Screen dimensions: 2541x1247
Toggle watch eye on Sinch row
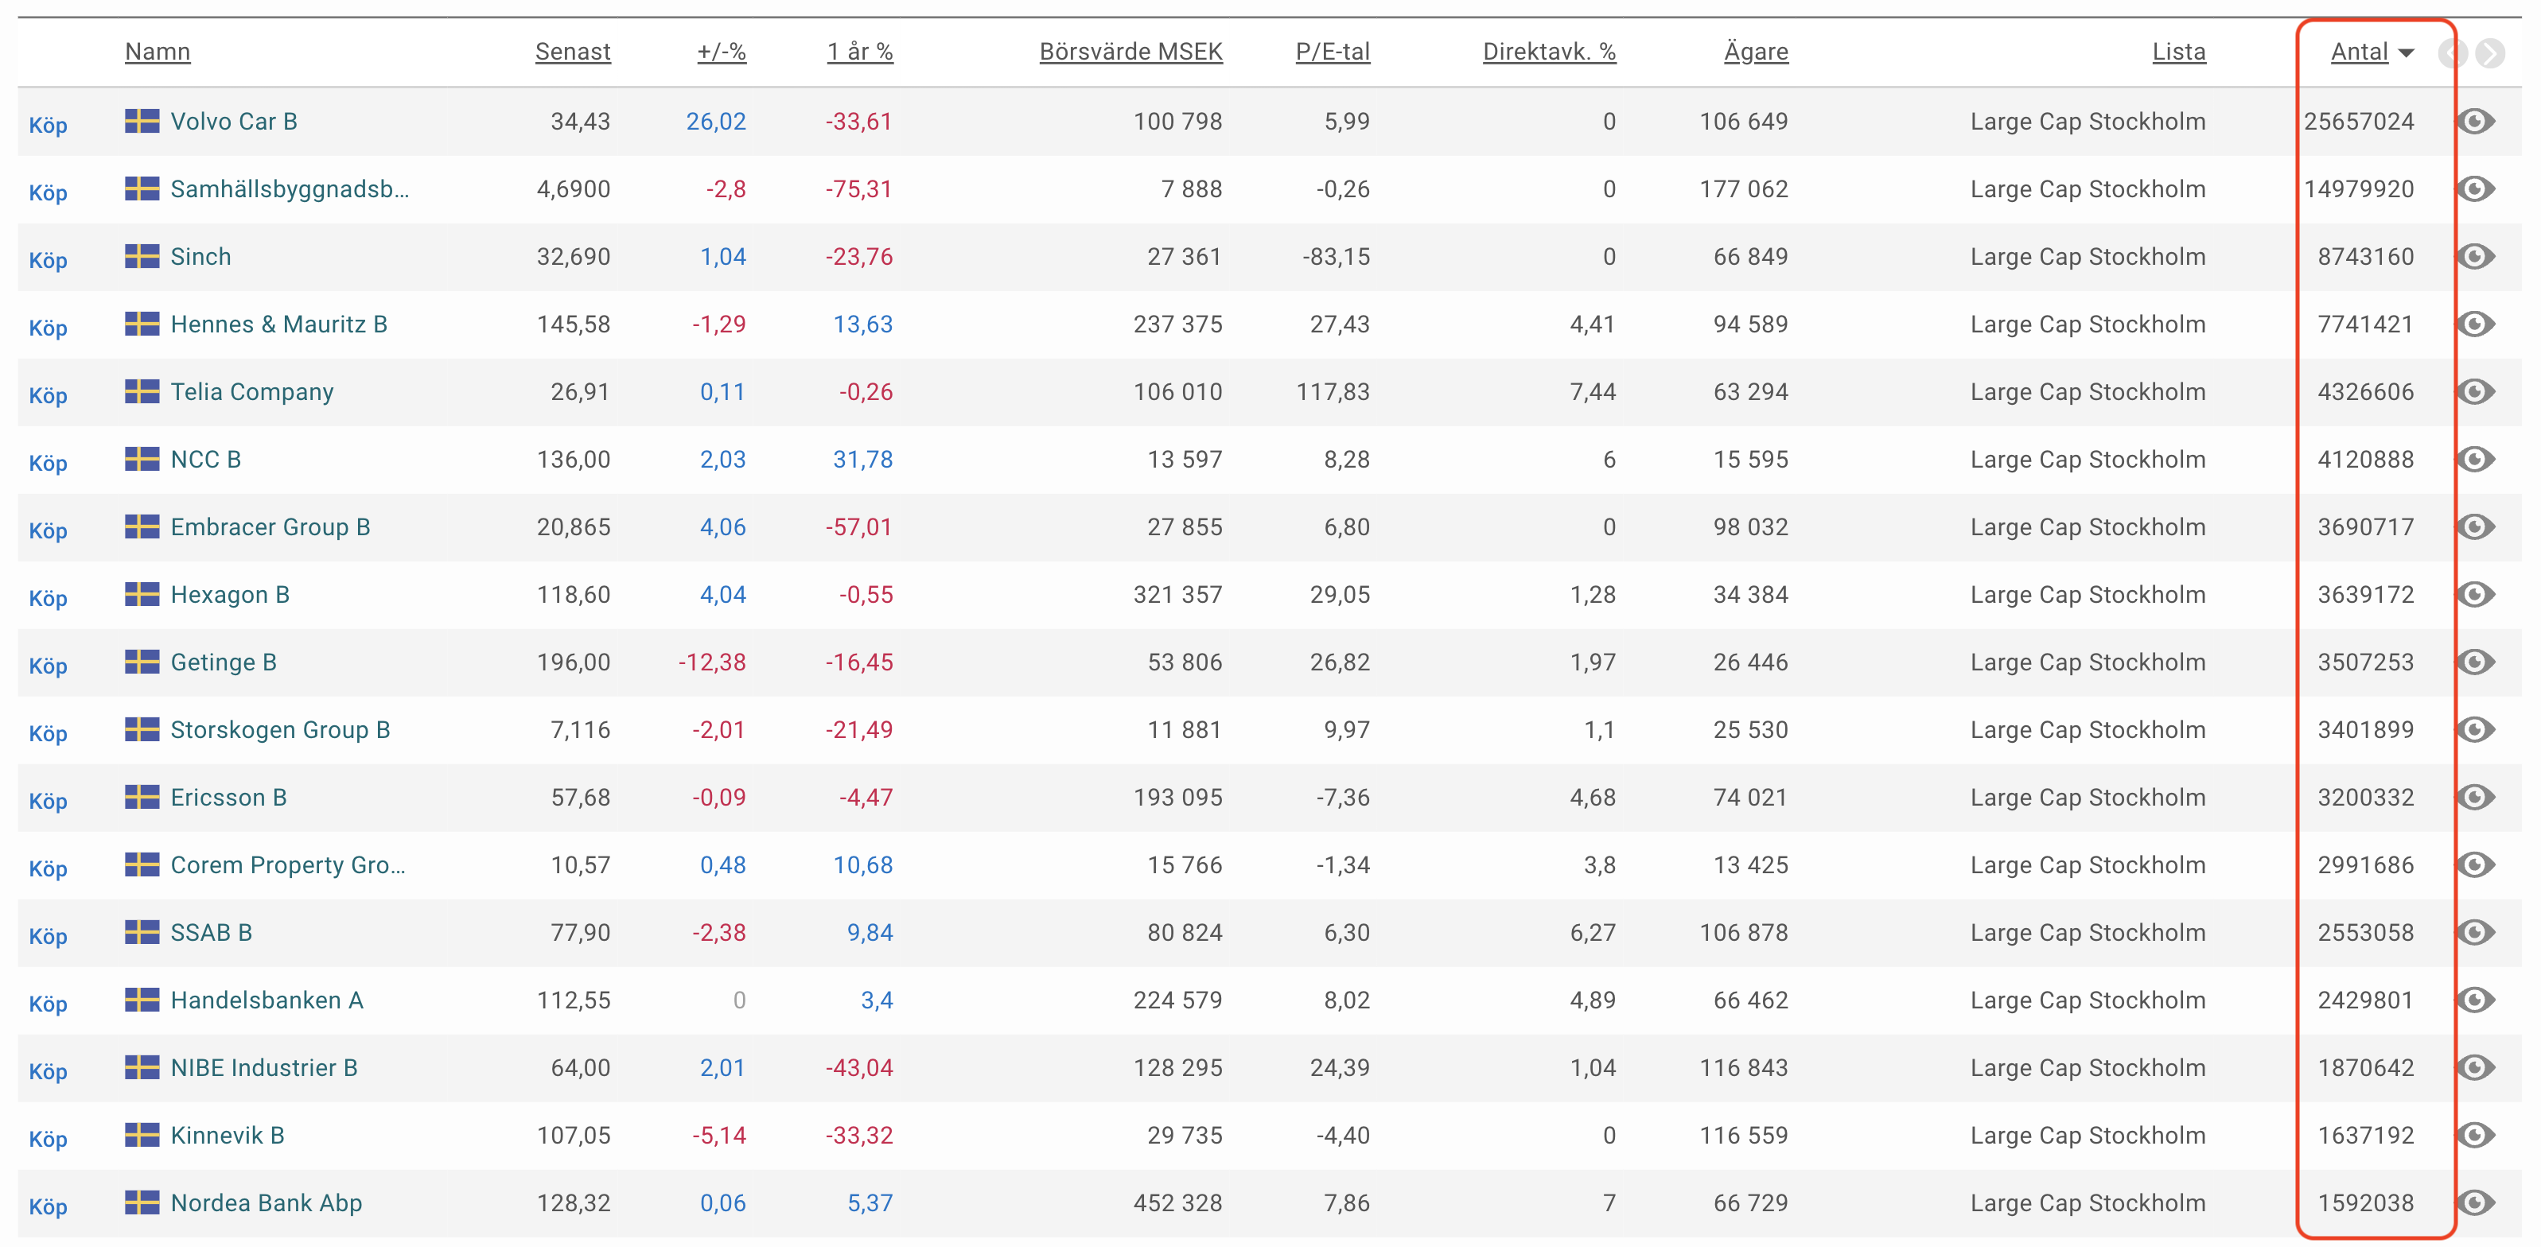click(2475, 256)
